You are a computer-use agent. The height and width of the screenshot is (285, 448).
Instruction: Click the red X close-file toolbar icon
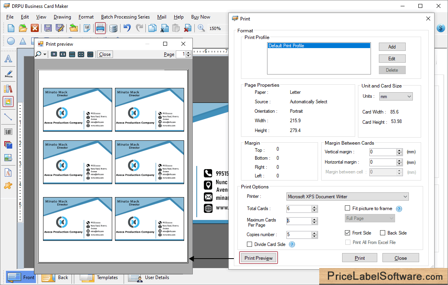pos(35,28)
